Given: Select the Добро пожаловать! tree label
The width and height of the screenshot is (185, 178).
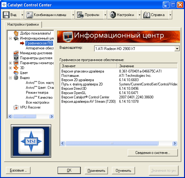Looking at the screenshot, I should [x=35, y=33].
